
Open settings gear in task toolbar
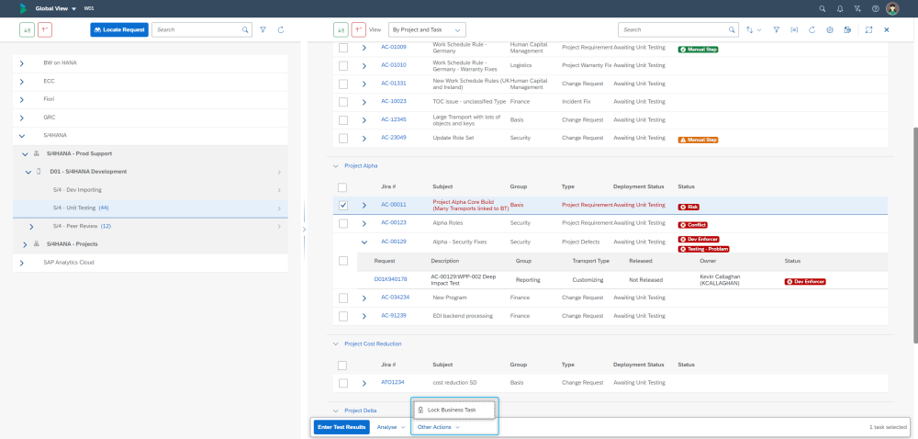coord(829,29)
